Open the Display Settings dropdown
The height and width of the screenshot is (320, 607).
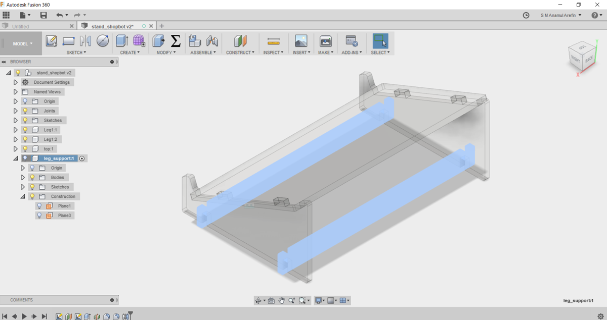[x=320, y=300]
